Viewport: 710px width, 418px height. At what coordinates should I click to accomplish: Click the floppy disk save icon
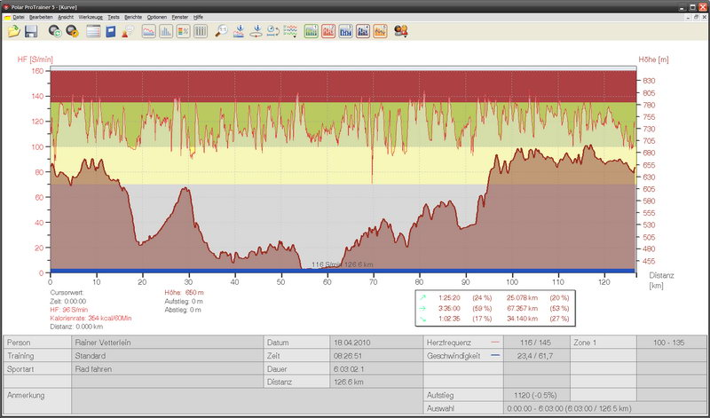point(31,31)
